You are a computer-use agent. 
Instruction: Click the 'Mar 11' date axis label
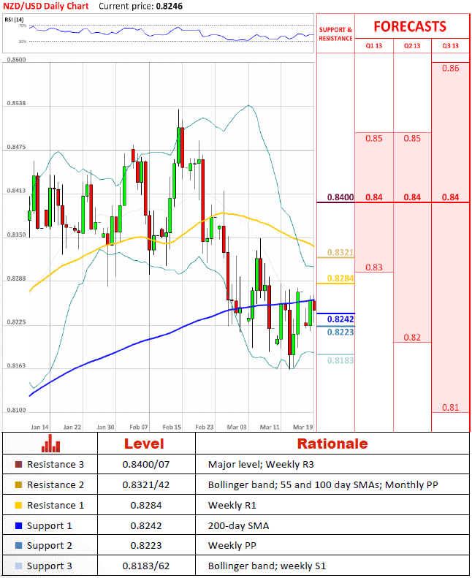(x=270, y=427)
